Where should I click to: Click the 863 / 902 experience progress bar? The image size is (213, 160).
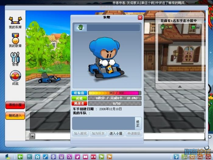[115, 93]
